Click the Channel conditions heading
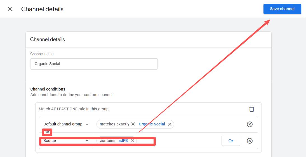Screen dimensions: 306x157 point(48,89)
